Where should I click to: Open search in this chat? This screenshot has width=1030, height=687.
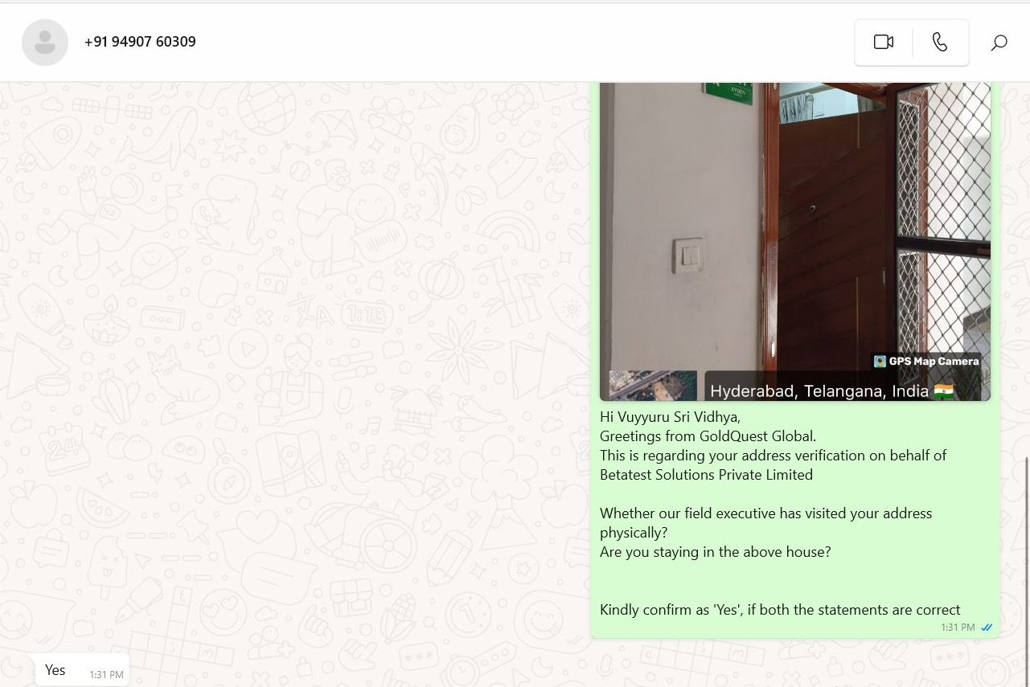coord(999,43)
